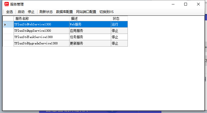Select the TPlusStdAppService1300 cell

click(41, 31)
